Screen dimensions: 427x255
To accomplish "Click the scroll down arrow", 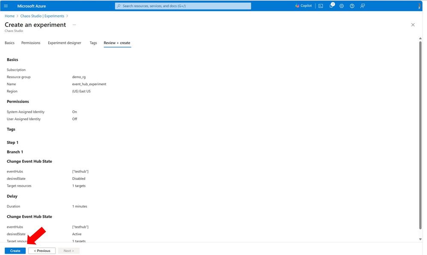I will point(420,239).
